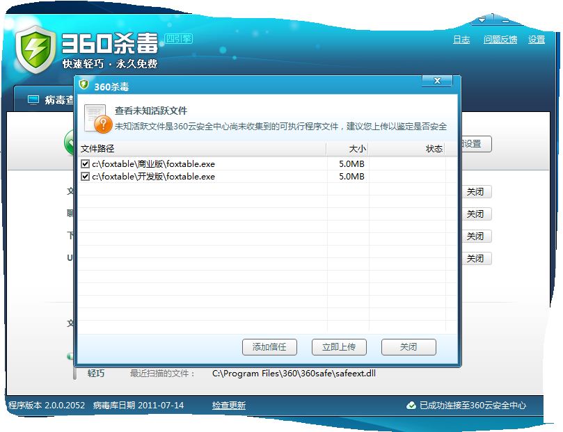Click the 360杀毒 green shield logo

(36, 49)
